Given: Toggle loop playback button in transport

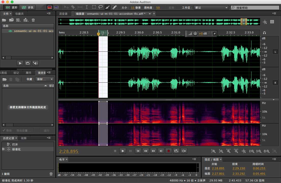Looking at the screenshot, I should 176,151.
